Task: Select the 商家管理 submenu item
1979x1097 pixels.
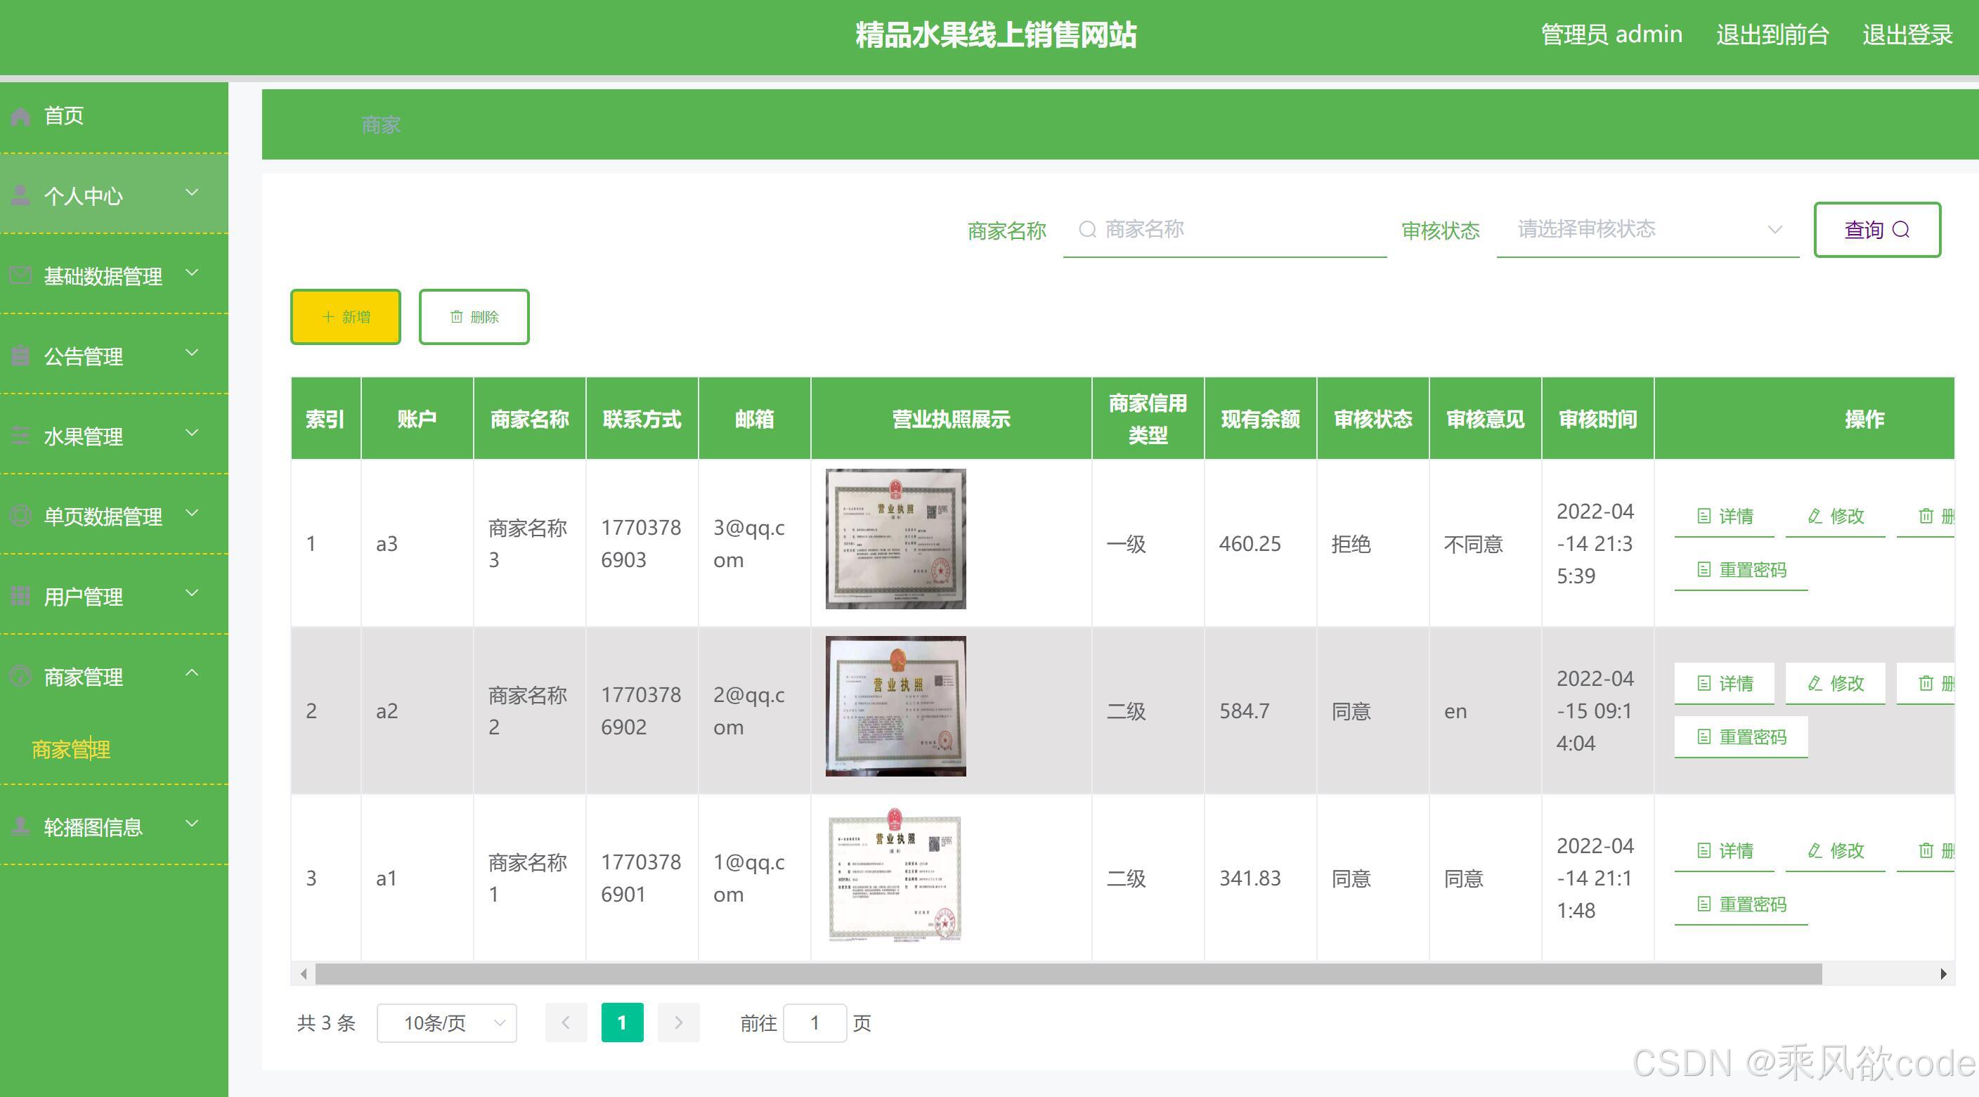Action: [71, 749]
